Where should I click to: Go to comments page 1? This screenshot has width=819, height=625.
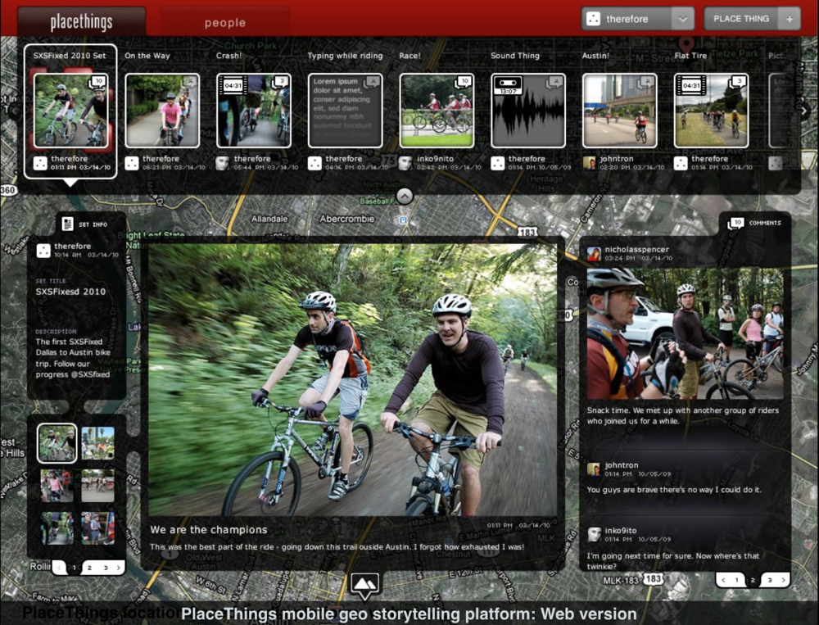(736, 579)
